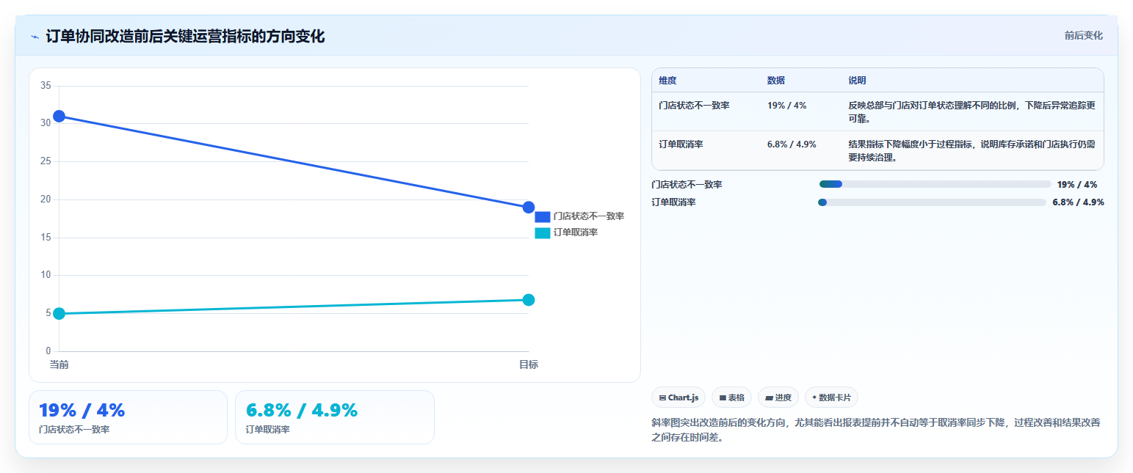Click the 表格 tag chip

click(x=731, y=397)
